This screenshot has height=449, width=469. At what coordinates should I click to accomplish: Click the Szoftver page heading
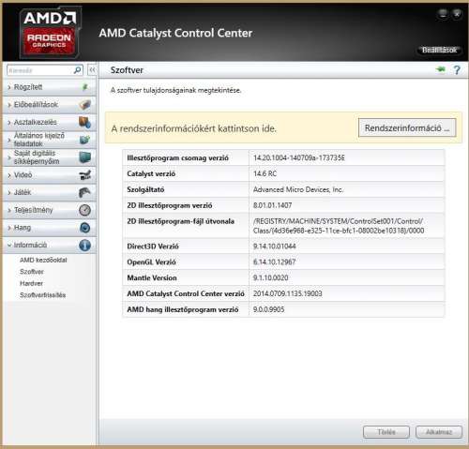pos(127,70)
